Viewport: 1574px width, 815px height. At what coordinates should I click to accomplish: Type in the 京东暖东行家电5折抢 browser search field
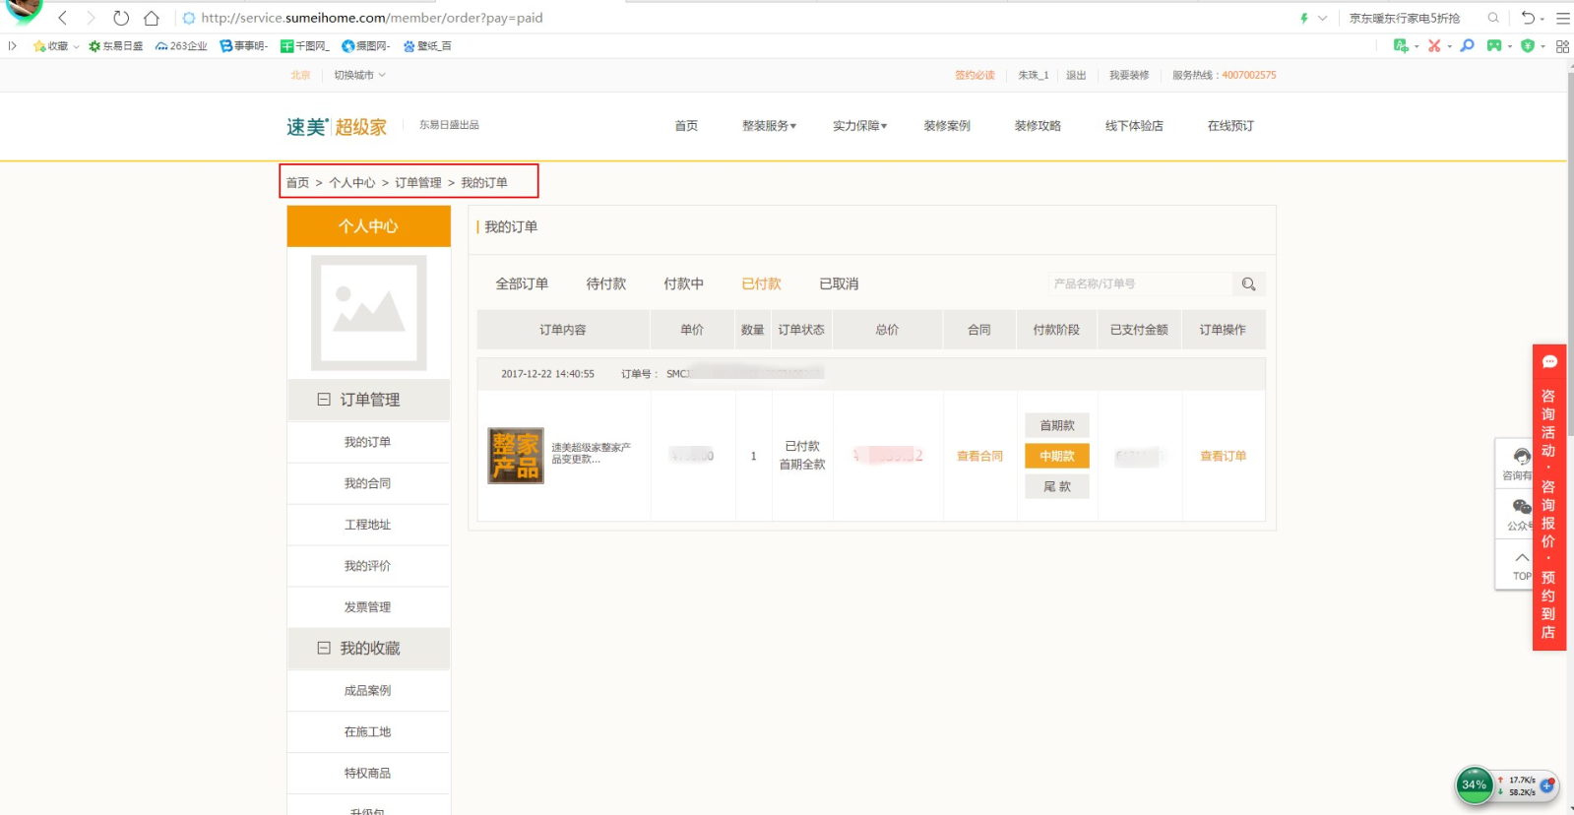(x=1406, y=18)
